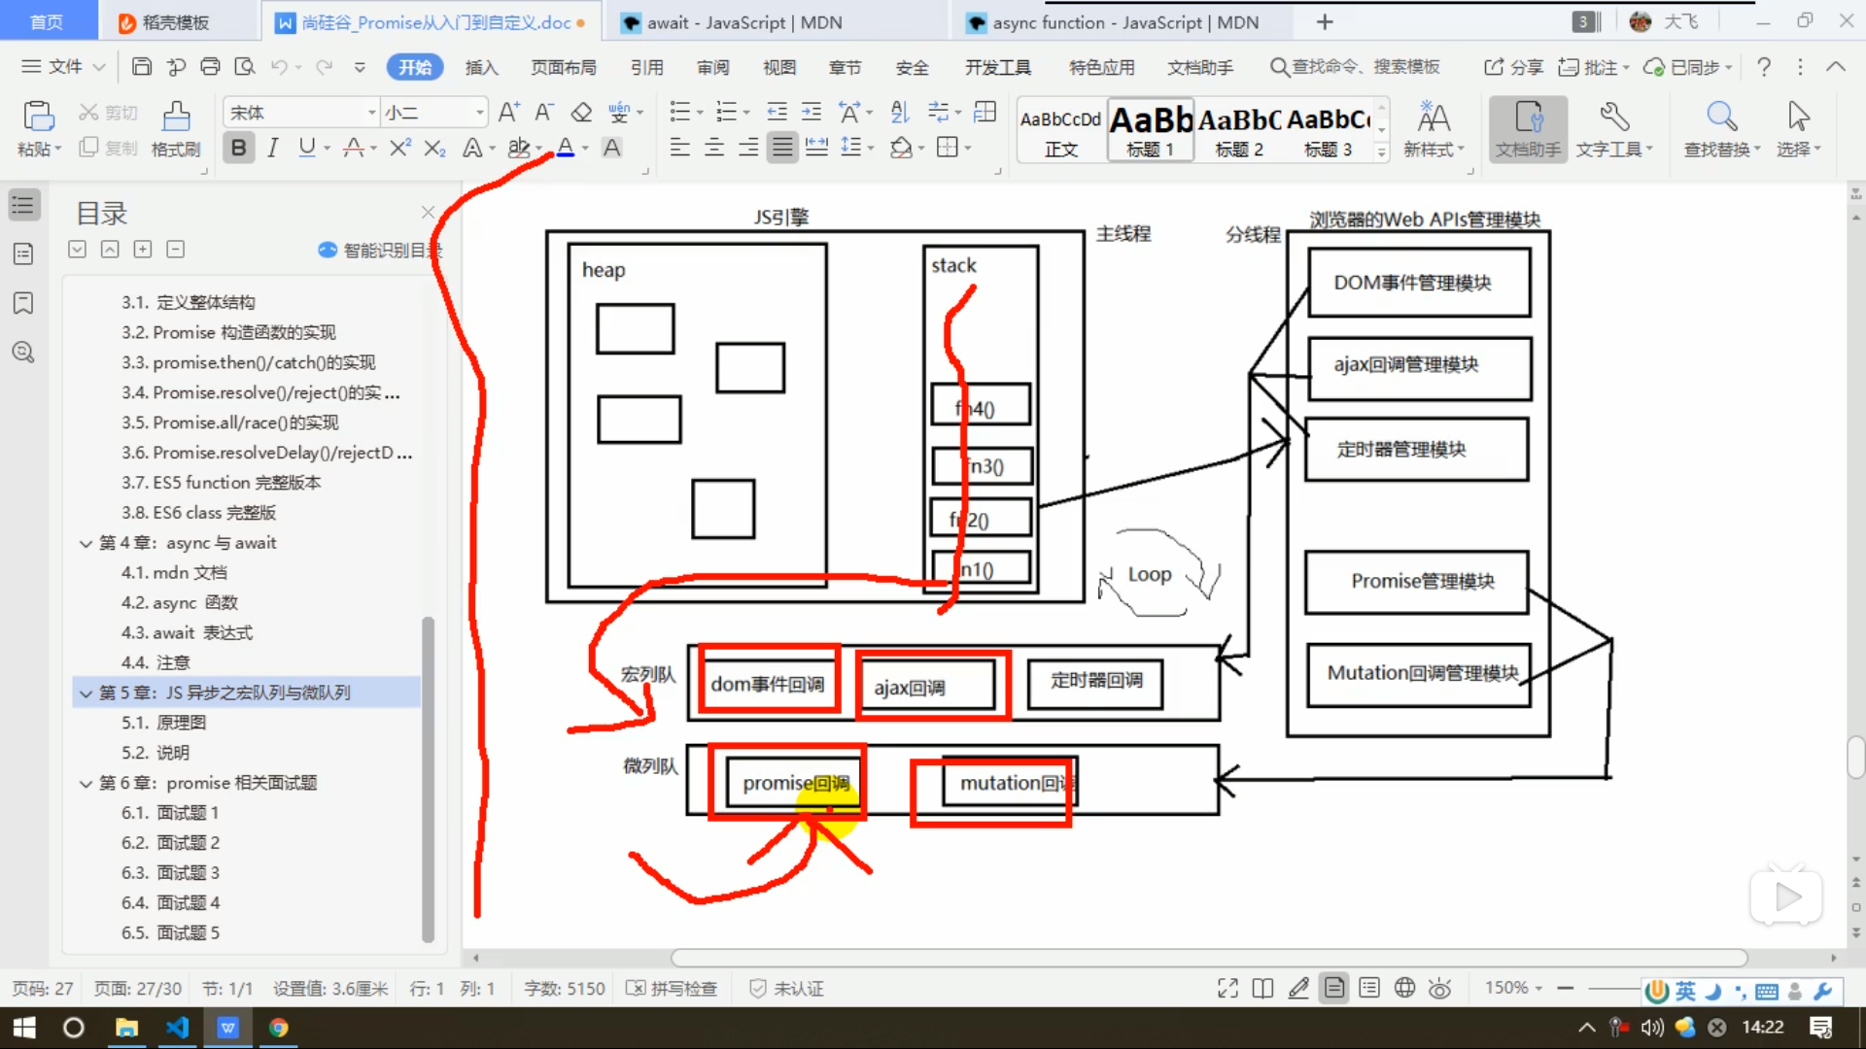Collapse chapter 4 async and await
1866x1049 pixels.
(x=86, y=543)
